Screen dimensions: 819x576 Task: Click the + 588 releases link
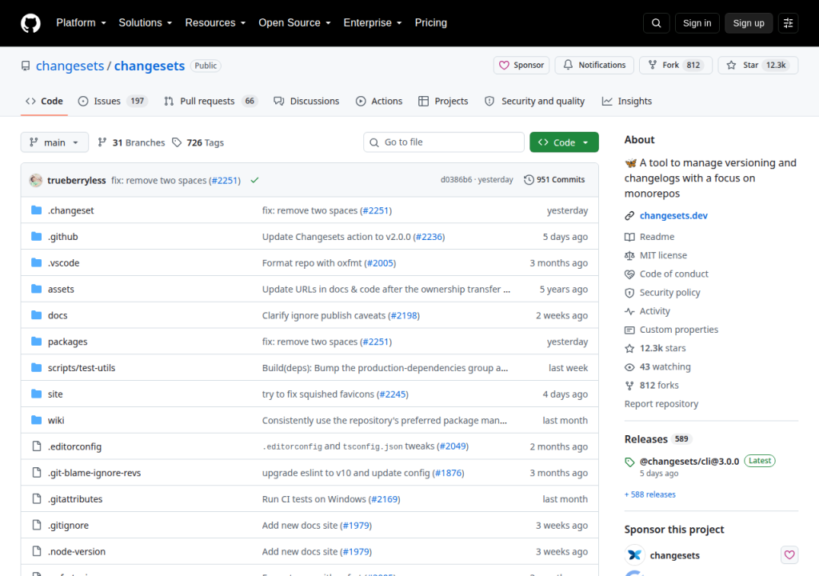[649, 494]
